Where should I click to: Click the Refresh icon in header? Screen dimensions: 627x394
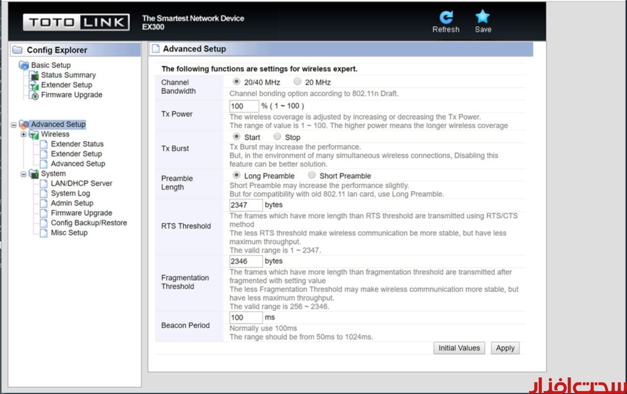click(446, 17)
